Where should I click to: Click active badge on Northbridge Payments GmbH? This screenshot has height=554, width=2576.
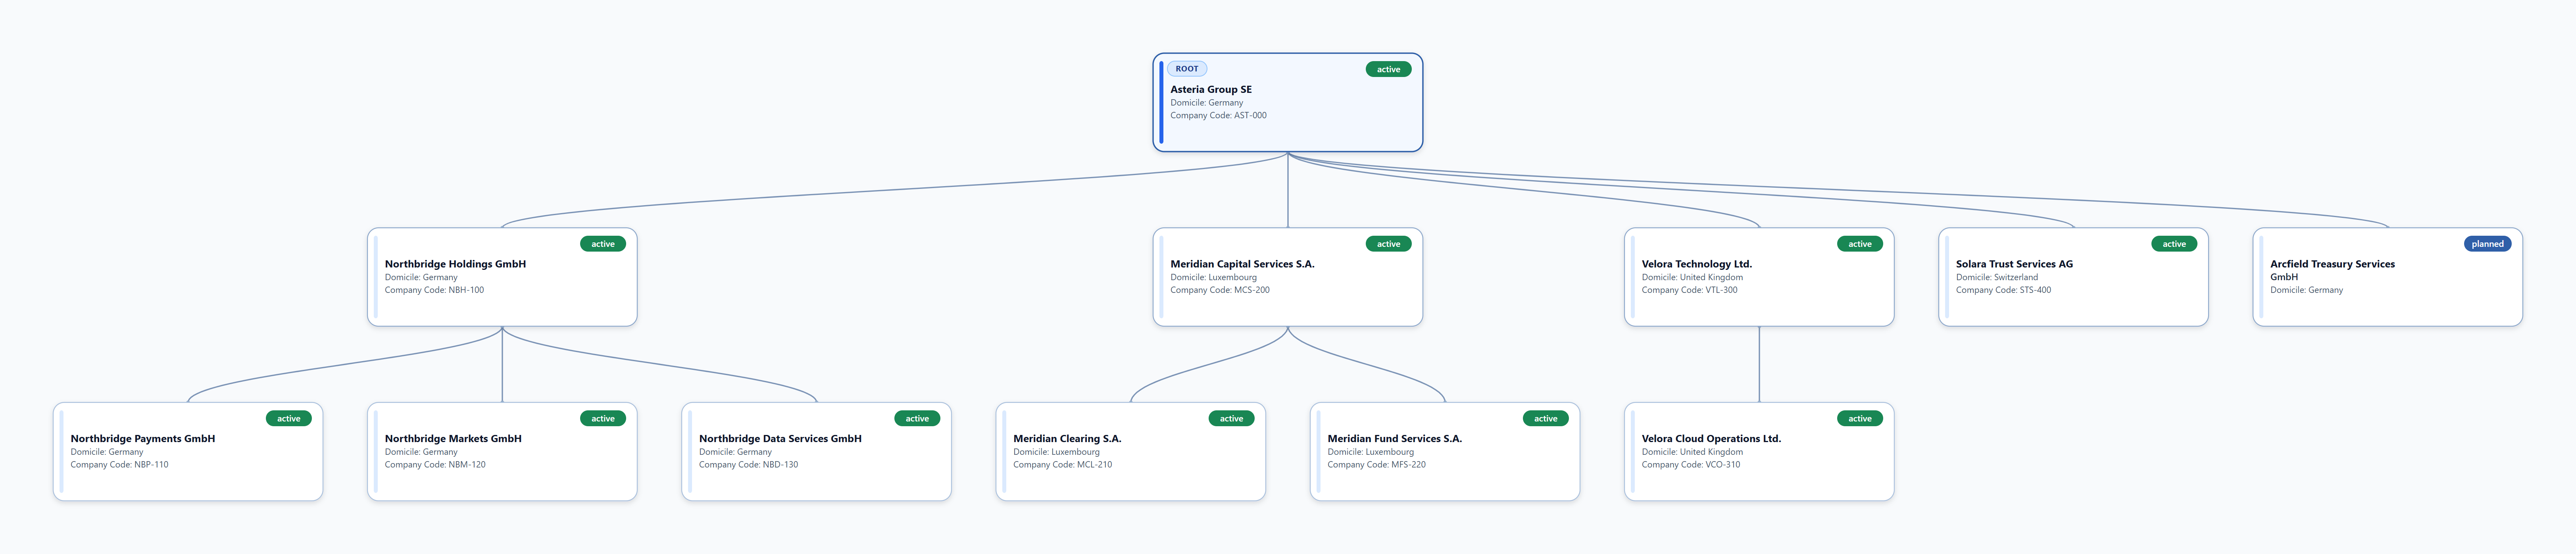pos(289,419)
